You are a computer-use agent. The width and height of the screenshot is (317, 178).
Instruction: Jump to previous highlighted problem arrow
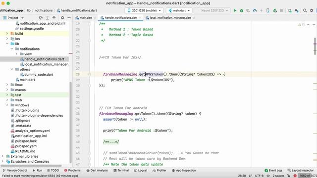pos(308,25)
